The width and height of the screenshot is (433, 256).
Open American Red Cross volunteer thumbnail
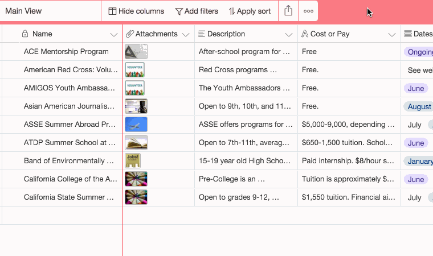point(135,70)
